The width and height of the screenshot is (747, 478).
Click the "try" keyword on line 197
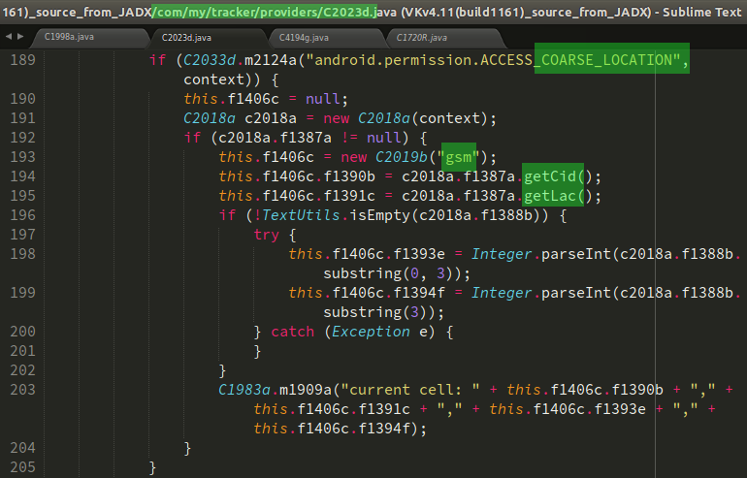point(266,235)
